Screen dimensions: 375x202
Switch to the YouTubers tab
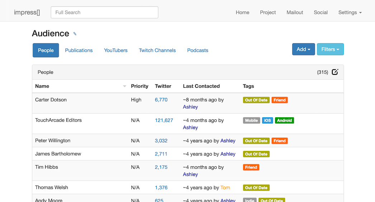point(116,50)
